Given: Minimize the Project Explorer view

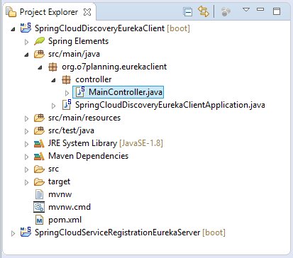Looking at the screenshot, I should 260,9.
